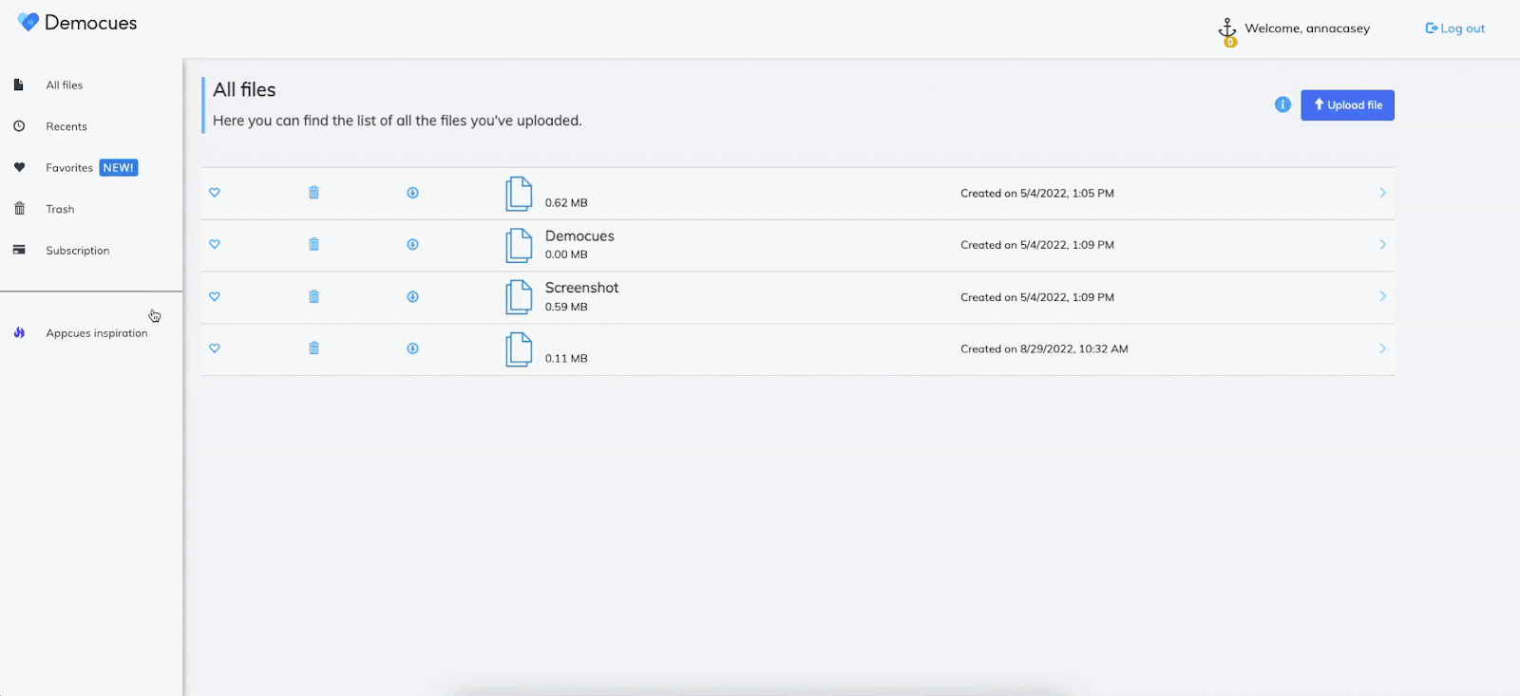Download the 0.11 MB file
This screenshot has width=1520, height=696.
412,348
